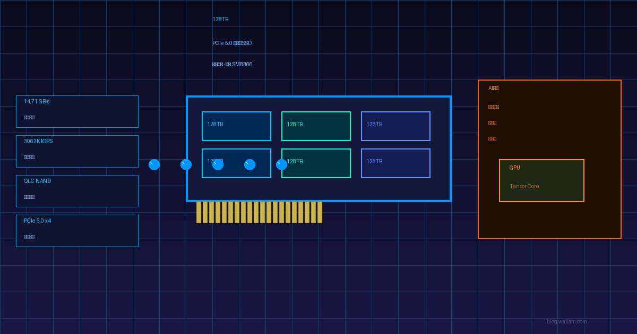637x334 pixels.
Task: Select the upper purple 128TB chip
Action: (x=395, y=126)
